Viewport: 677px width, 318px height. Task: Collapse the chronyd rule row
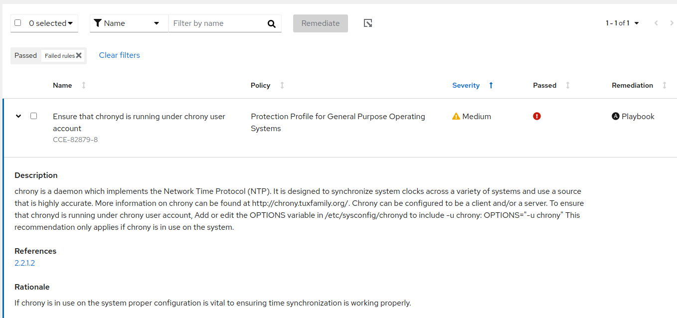coord(18,116)
